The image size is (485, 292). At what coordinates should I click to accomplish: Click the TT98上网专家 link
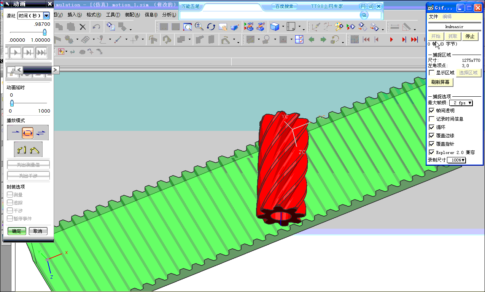coord(327,6)
